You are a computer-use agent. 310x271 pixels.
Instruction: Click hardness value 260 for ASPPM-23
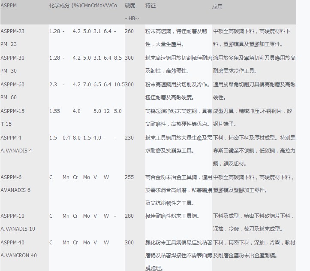pyautogui.click(x=129, y=31)
